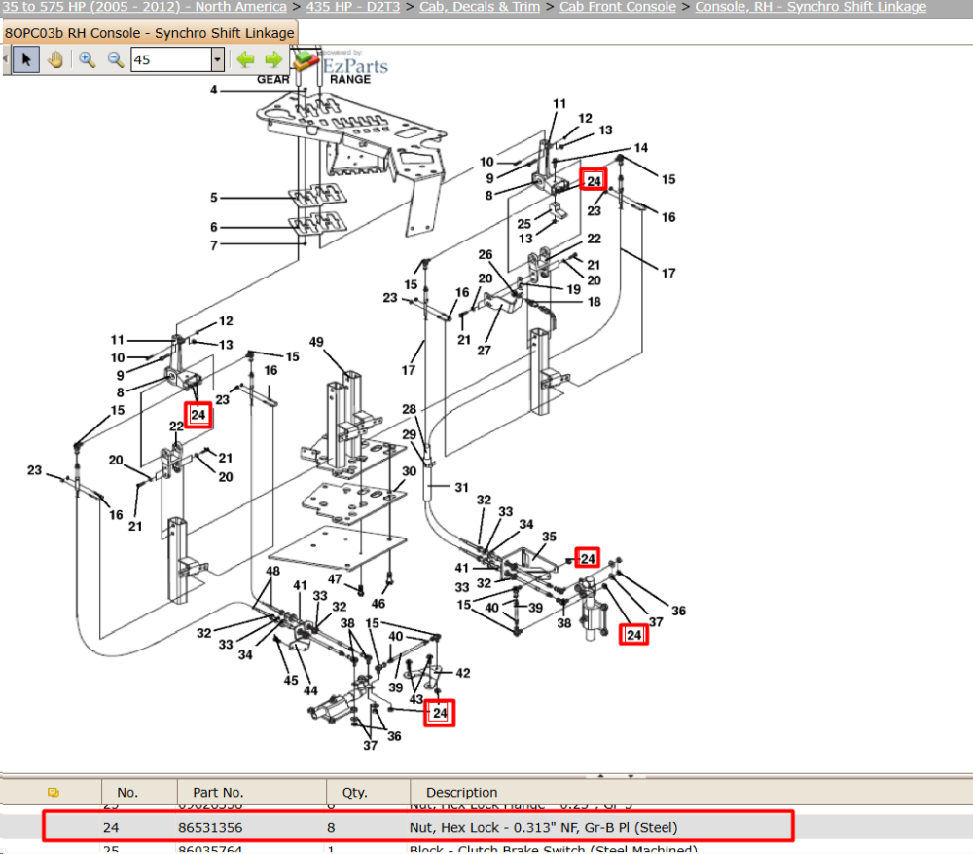973x854 pixels.
Task: Click callout 31 on the cable
Action: click(461, 488)
